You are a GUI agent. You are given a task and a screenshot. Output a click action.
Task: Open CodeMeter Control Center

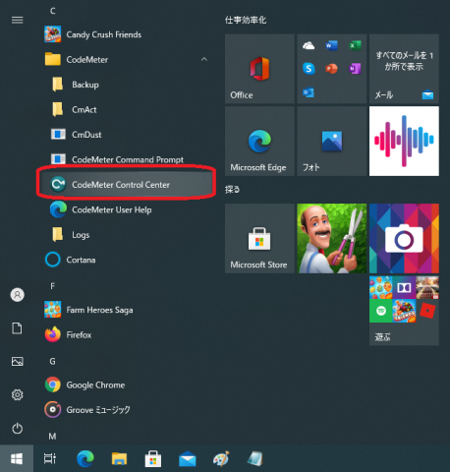click(x=126, y=185)
